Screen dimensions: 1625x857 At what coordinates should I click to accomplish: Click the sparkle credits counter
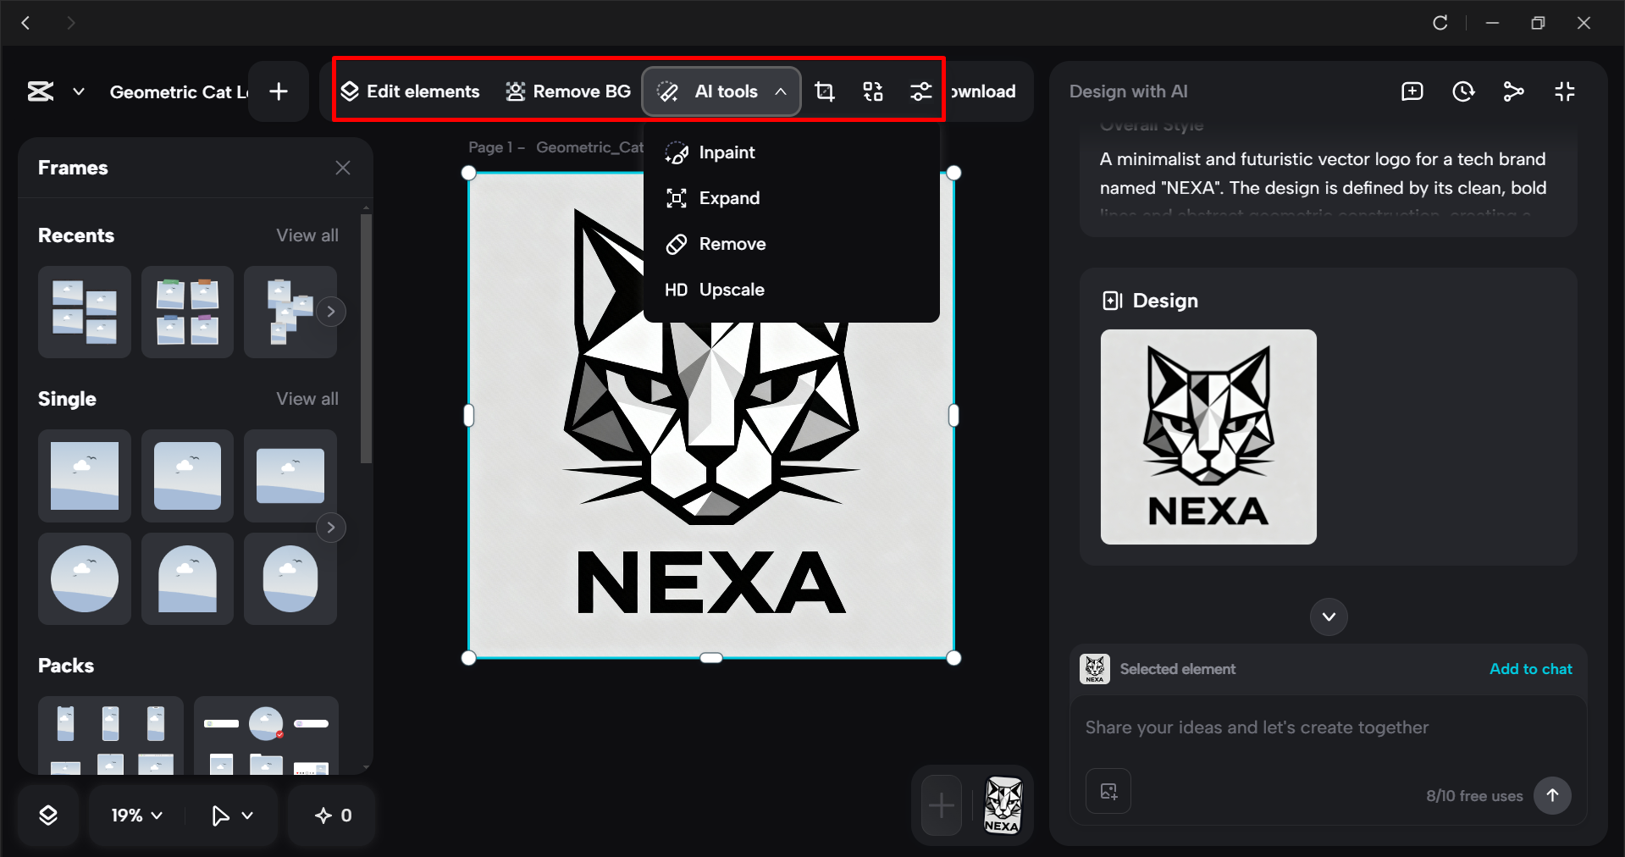click(331, 816)
